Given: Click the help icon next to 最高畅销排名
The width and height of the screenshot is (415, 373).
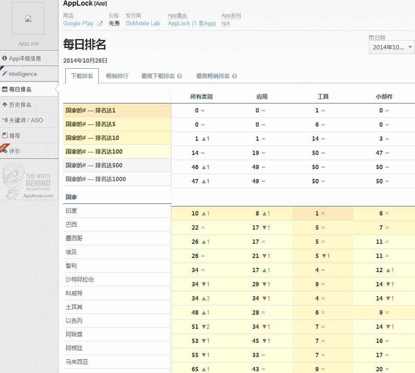Looking at the screenshot, I should click(235, 76).
